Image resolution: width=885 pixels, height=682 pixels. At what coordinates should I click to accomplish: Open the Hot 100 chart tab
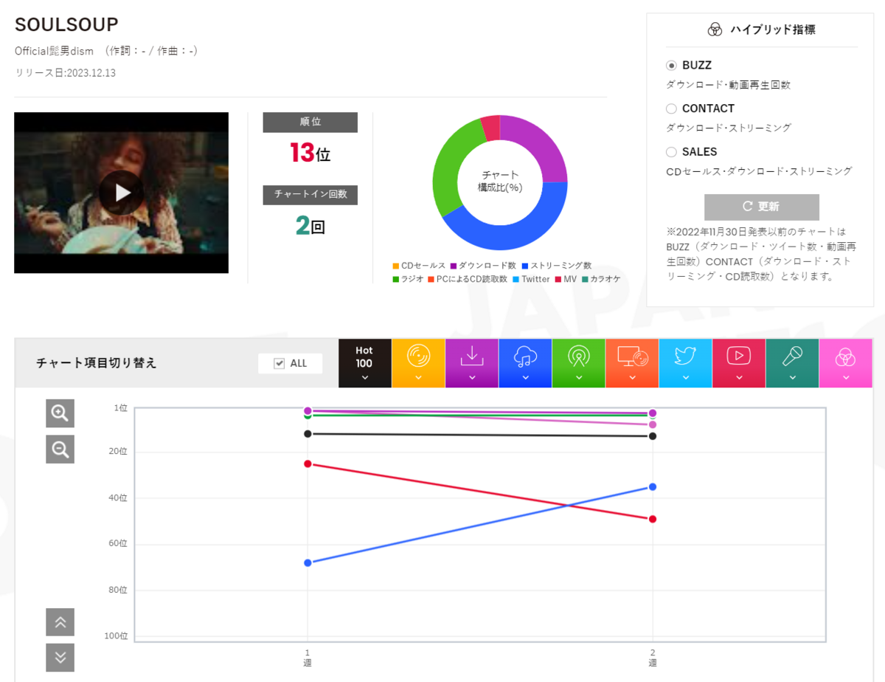coord(364,363)
